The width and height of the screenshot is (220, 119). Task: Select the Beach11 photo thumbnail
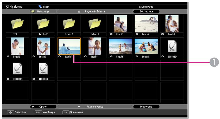146,46
